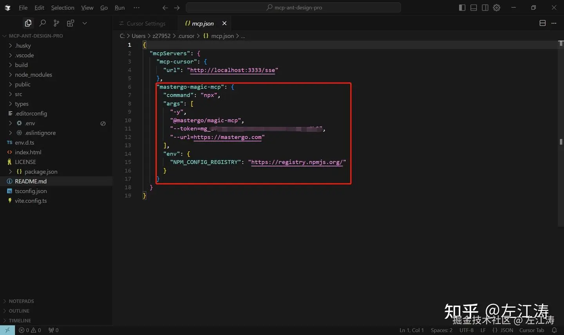The height and width of the screenshot is (335, 564).
Task: Toggle the secondary sidebar layout icon
Action: click(x=485, y=7)
